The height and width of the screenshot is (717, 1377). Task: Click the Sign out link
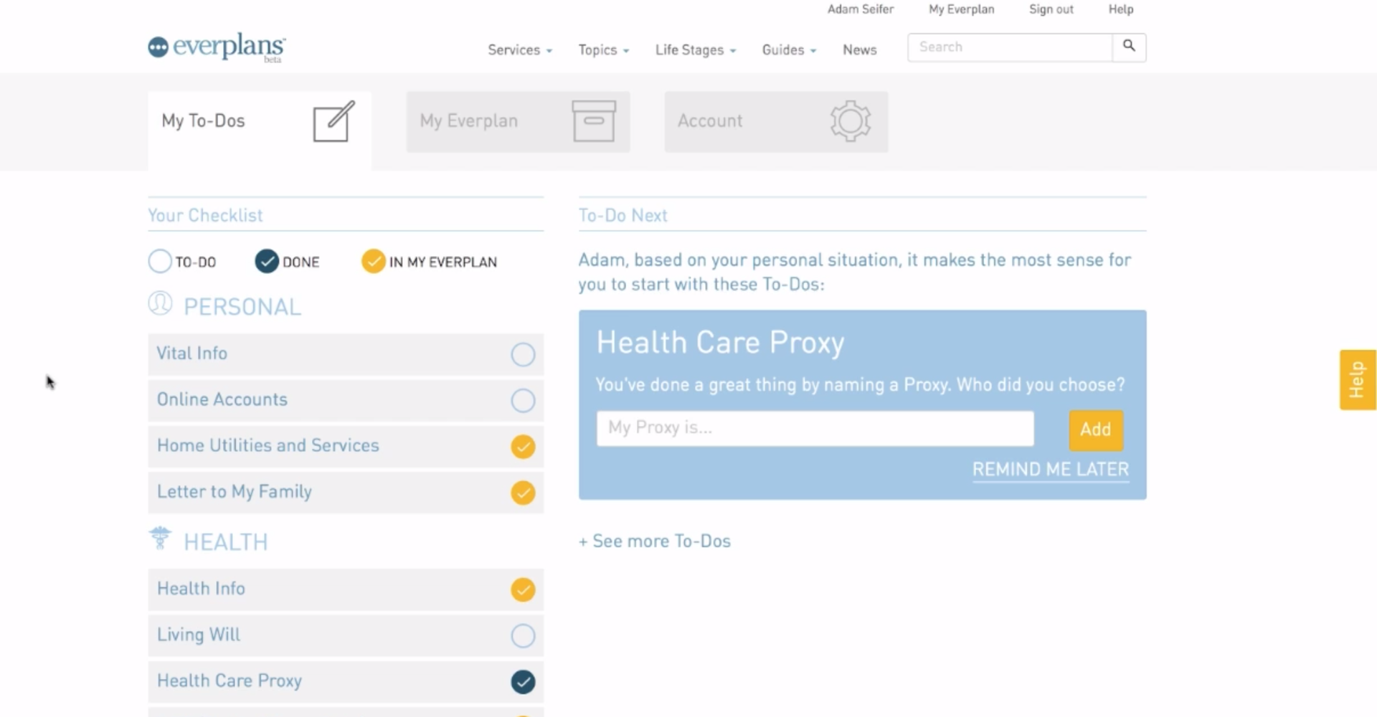click(x=1051, y=9)
